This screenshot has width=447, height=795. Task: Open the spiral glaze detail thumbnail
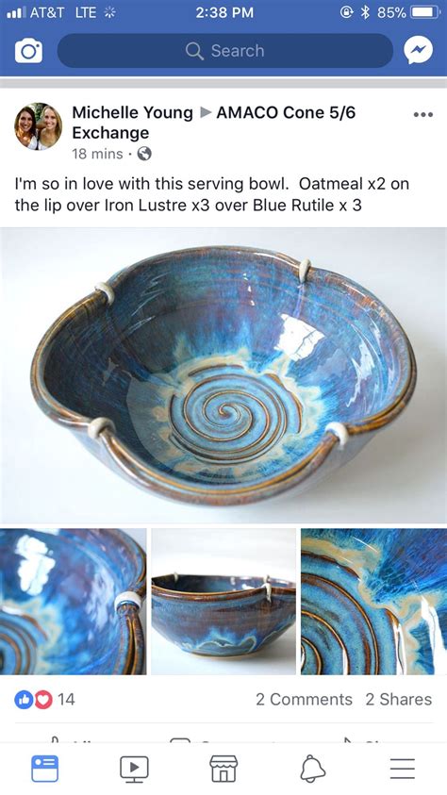374,602
